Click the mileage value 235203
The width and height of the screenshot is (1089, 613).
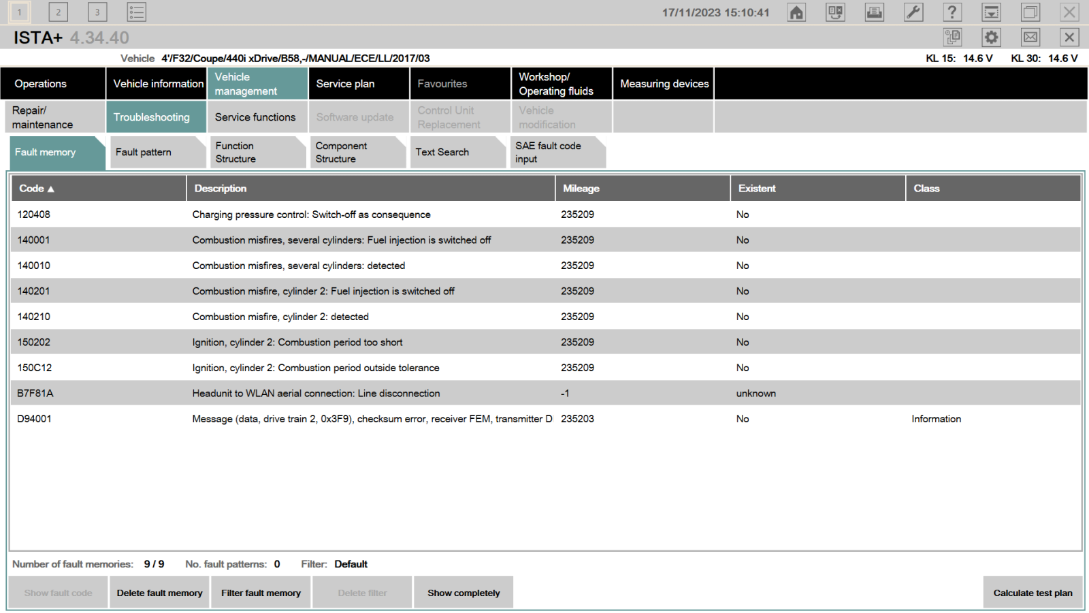coord(577,419)
